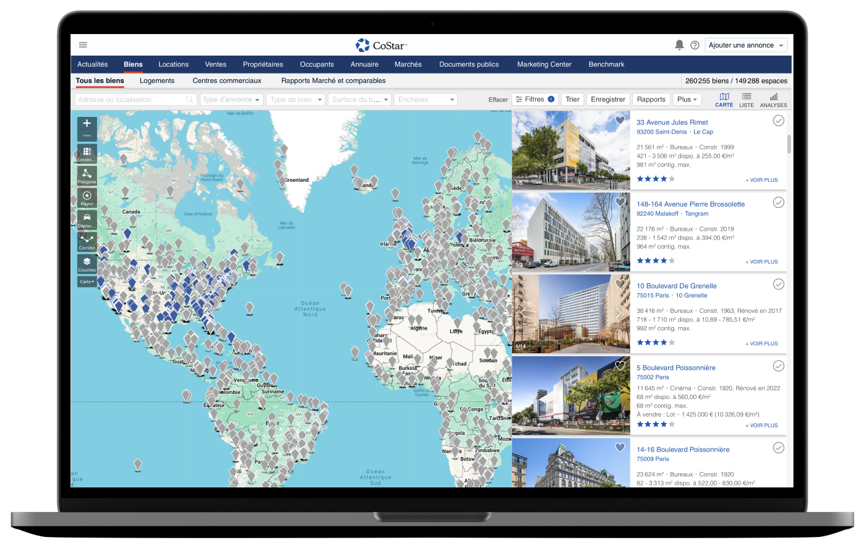This screenshot has height=553, width=866.
Task: Open the hamburger menu icon
Action: click(83, 45)
